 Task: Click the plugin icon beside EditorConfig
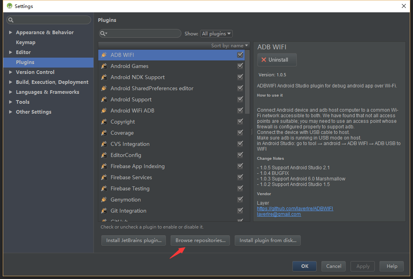point(104,155)
